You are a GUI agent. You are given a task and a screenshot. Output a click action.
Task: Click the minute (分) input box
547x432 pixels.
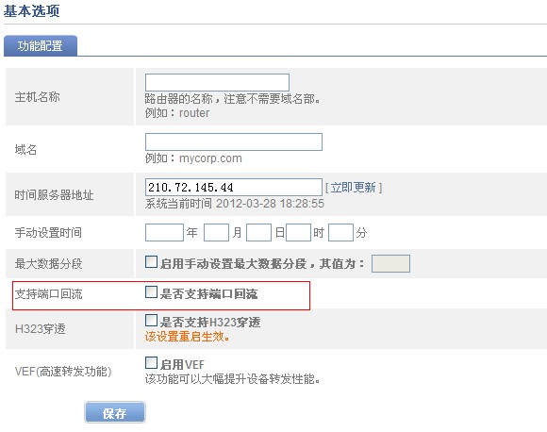340,232
